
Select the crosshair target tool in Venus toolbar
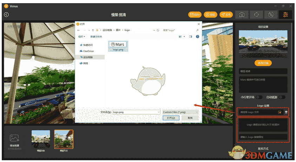pyautogui.click(x=256, y=14)
